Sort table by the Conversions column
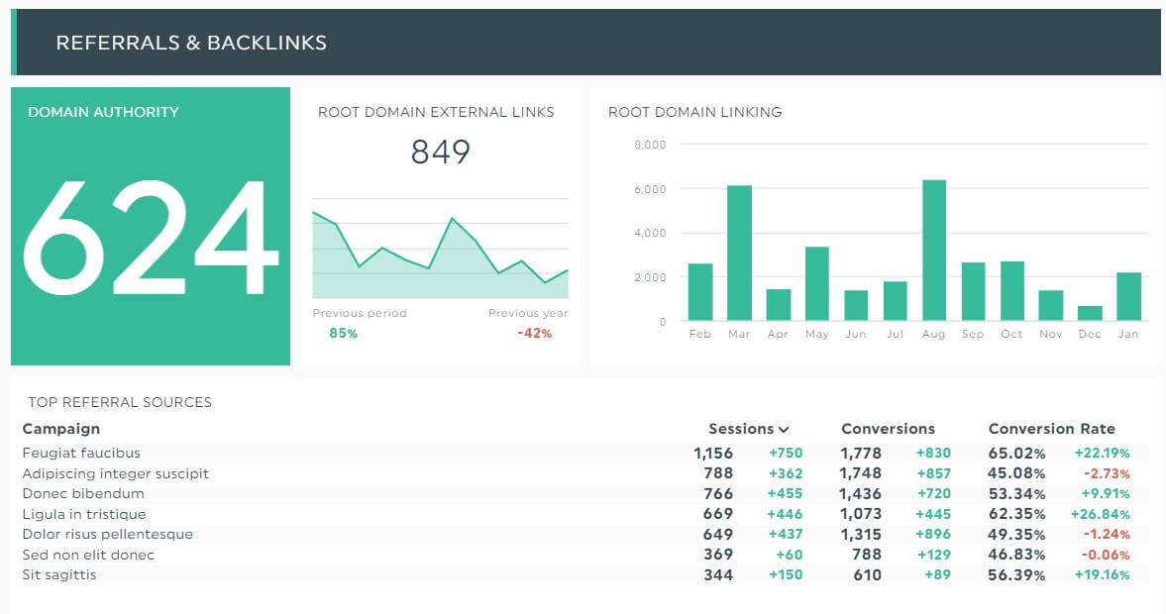Viewport: 1166px width, 614px height. [x=888, y=429]
